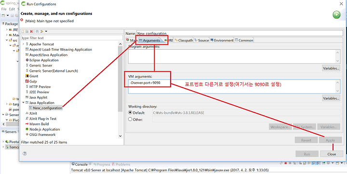Click Variables button under VM arguments
Image resolution: width=347 pixels, height=174 pixels.
tap(331, 98)
